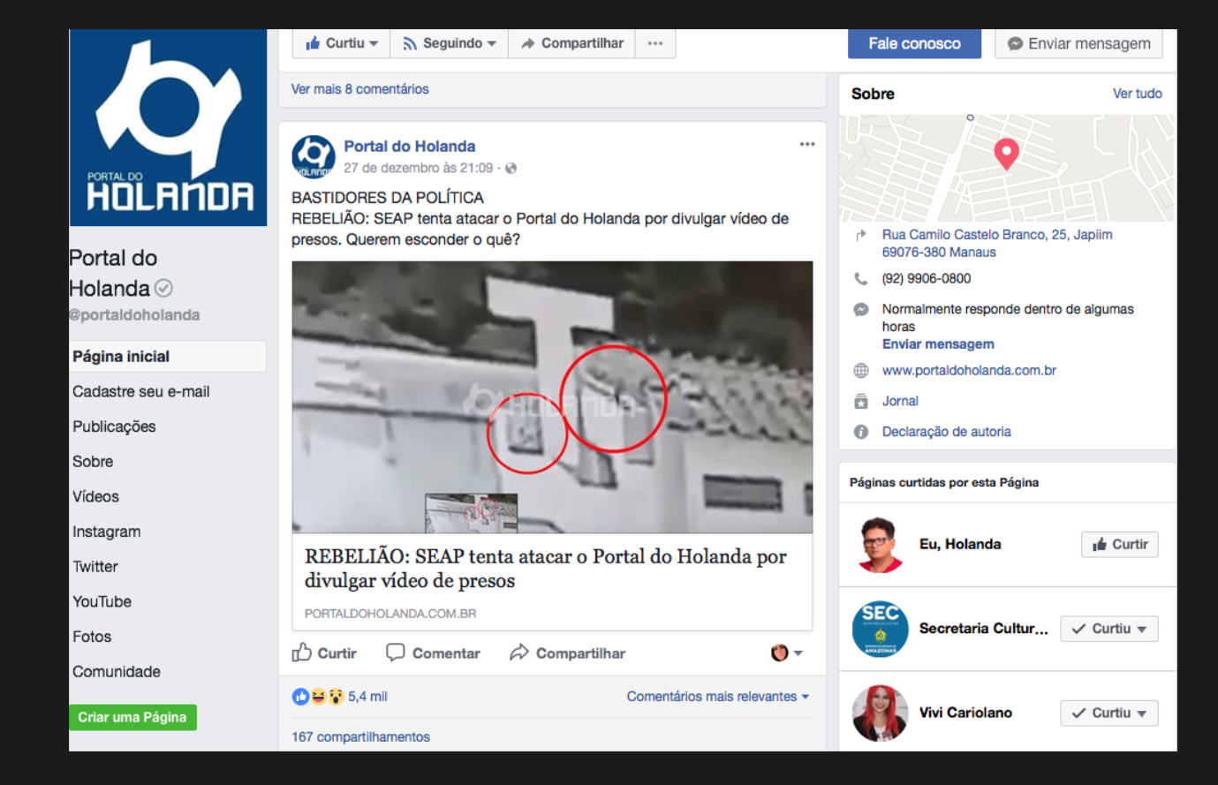Open the Seguindo following dropdown
This screenshot has width=1218, height=785.
point(449,43)
